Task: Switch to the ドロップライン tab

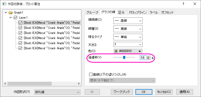Action: [138, 13]
